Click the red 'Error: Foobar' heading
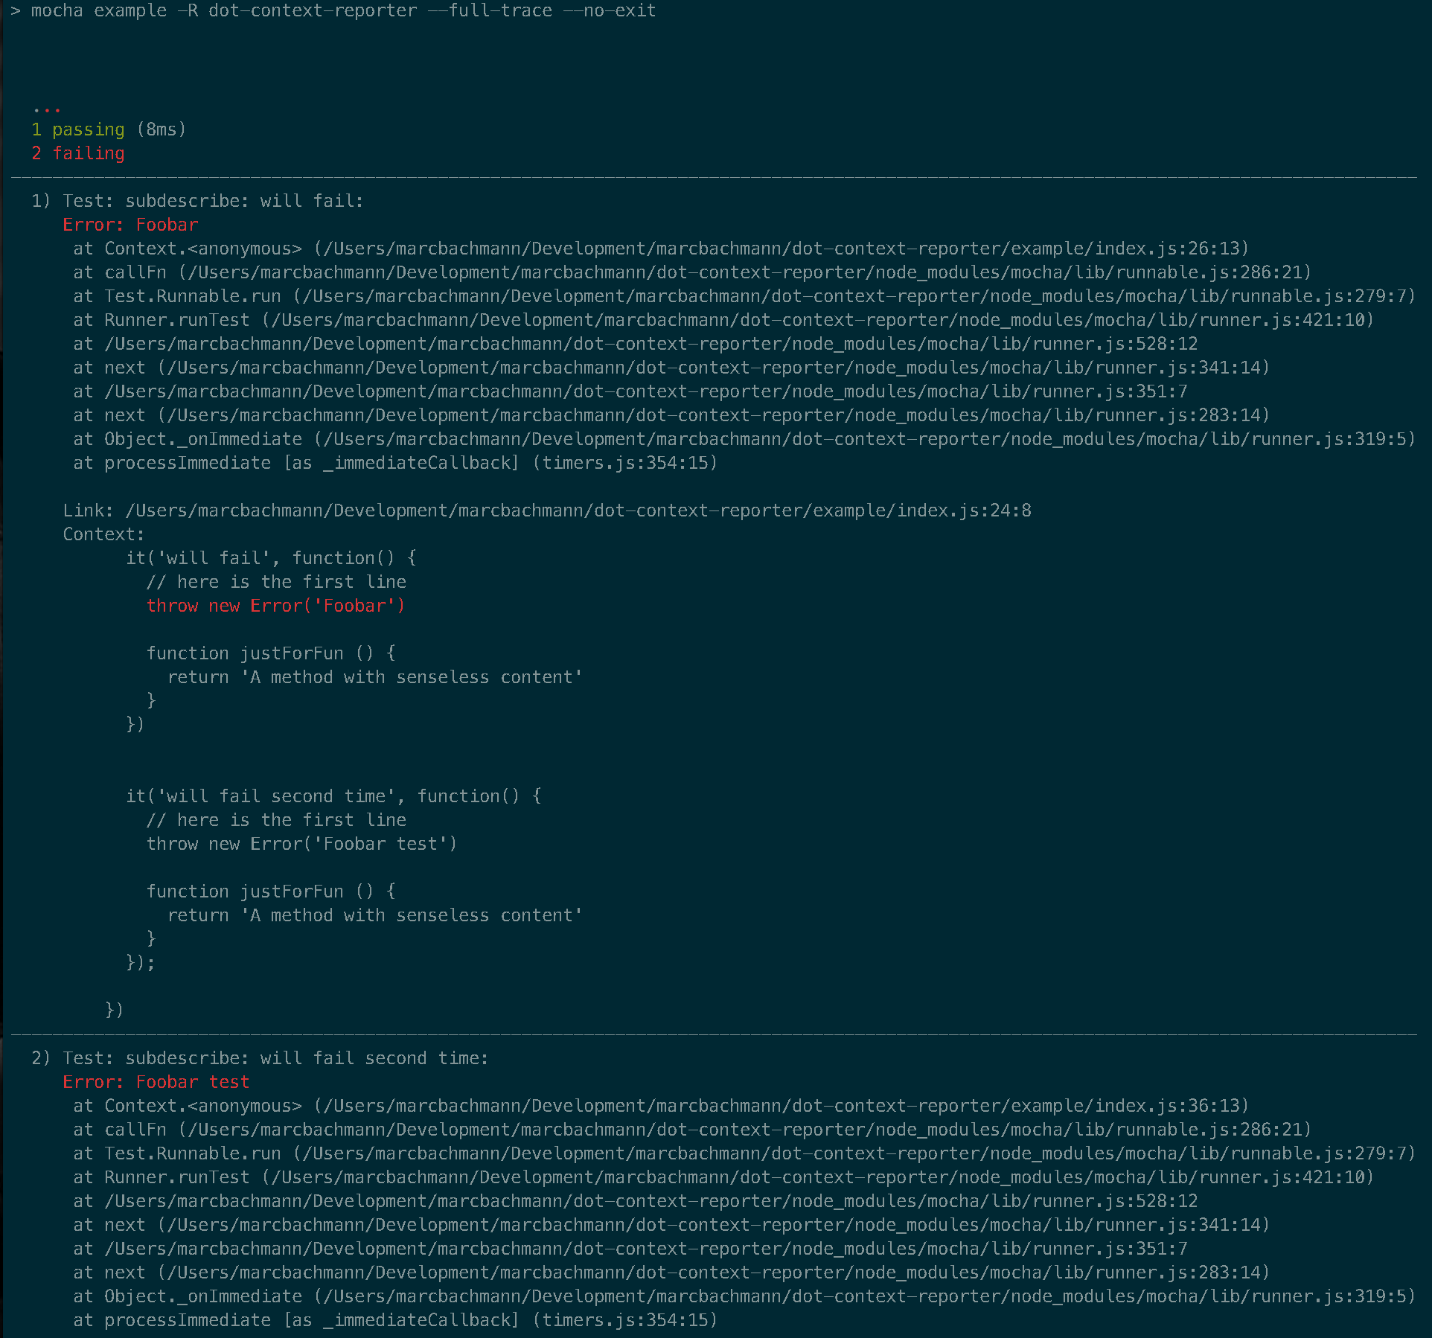The height and width of the screenshot is (1338, 1432). (130, 225)
